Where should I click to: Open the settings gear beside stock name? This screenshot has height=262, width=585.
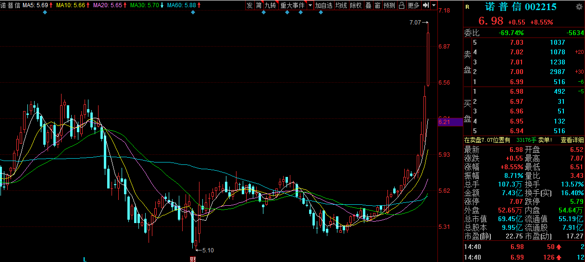(x=579, y=7)
